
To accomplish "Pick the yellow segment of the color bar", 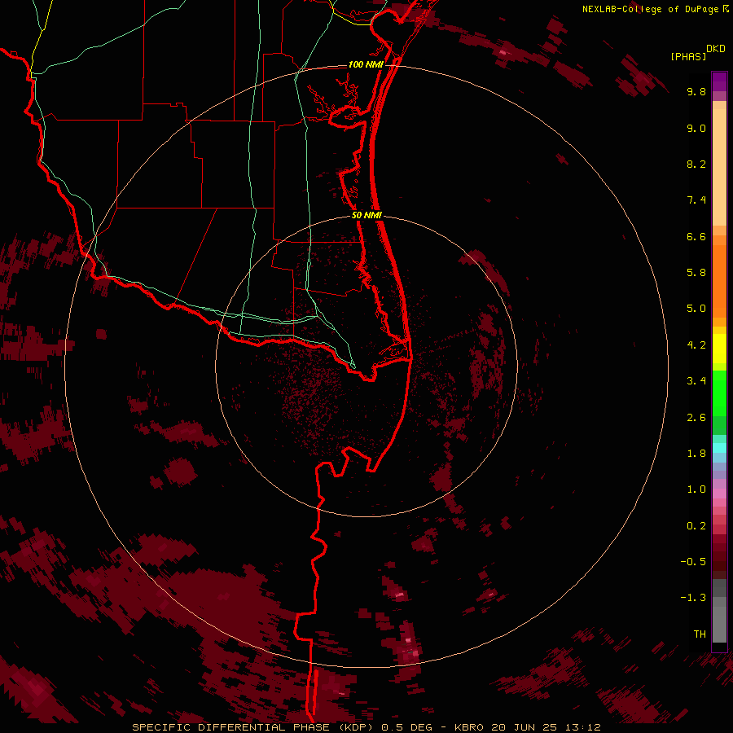I will (x=719, y=349).
